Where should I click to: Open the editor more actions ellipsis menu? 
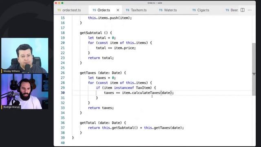click(250, 10)
